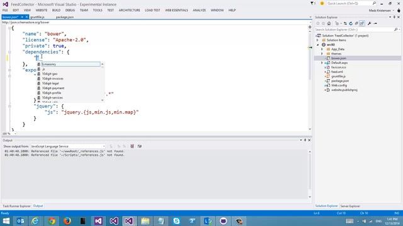
Task: Click scroll-down arrow of autocomplete list
Action: pyautogui.click(x=103, y=100)
